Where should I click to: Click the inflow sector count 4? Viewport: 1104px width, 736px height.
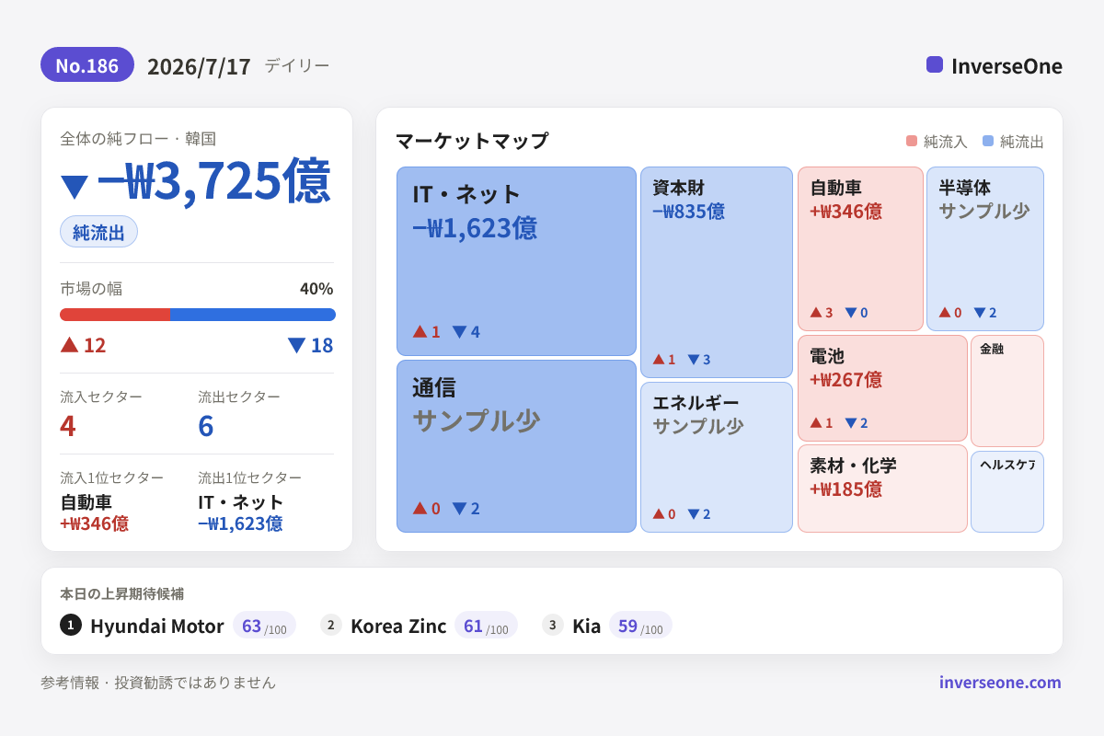coord(68,426)
